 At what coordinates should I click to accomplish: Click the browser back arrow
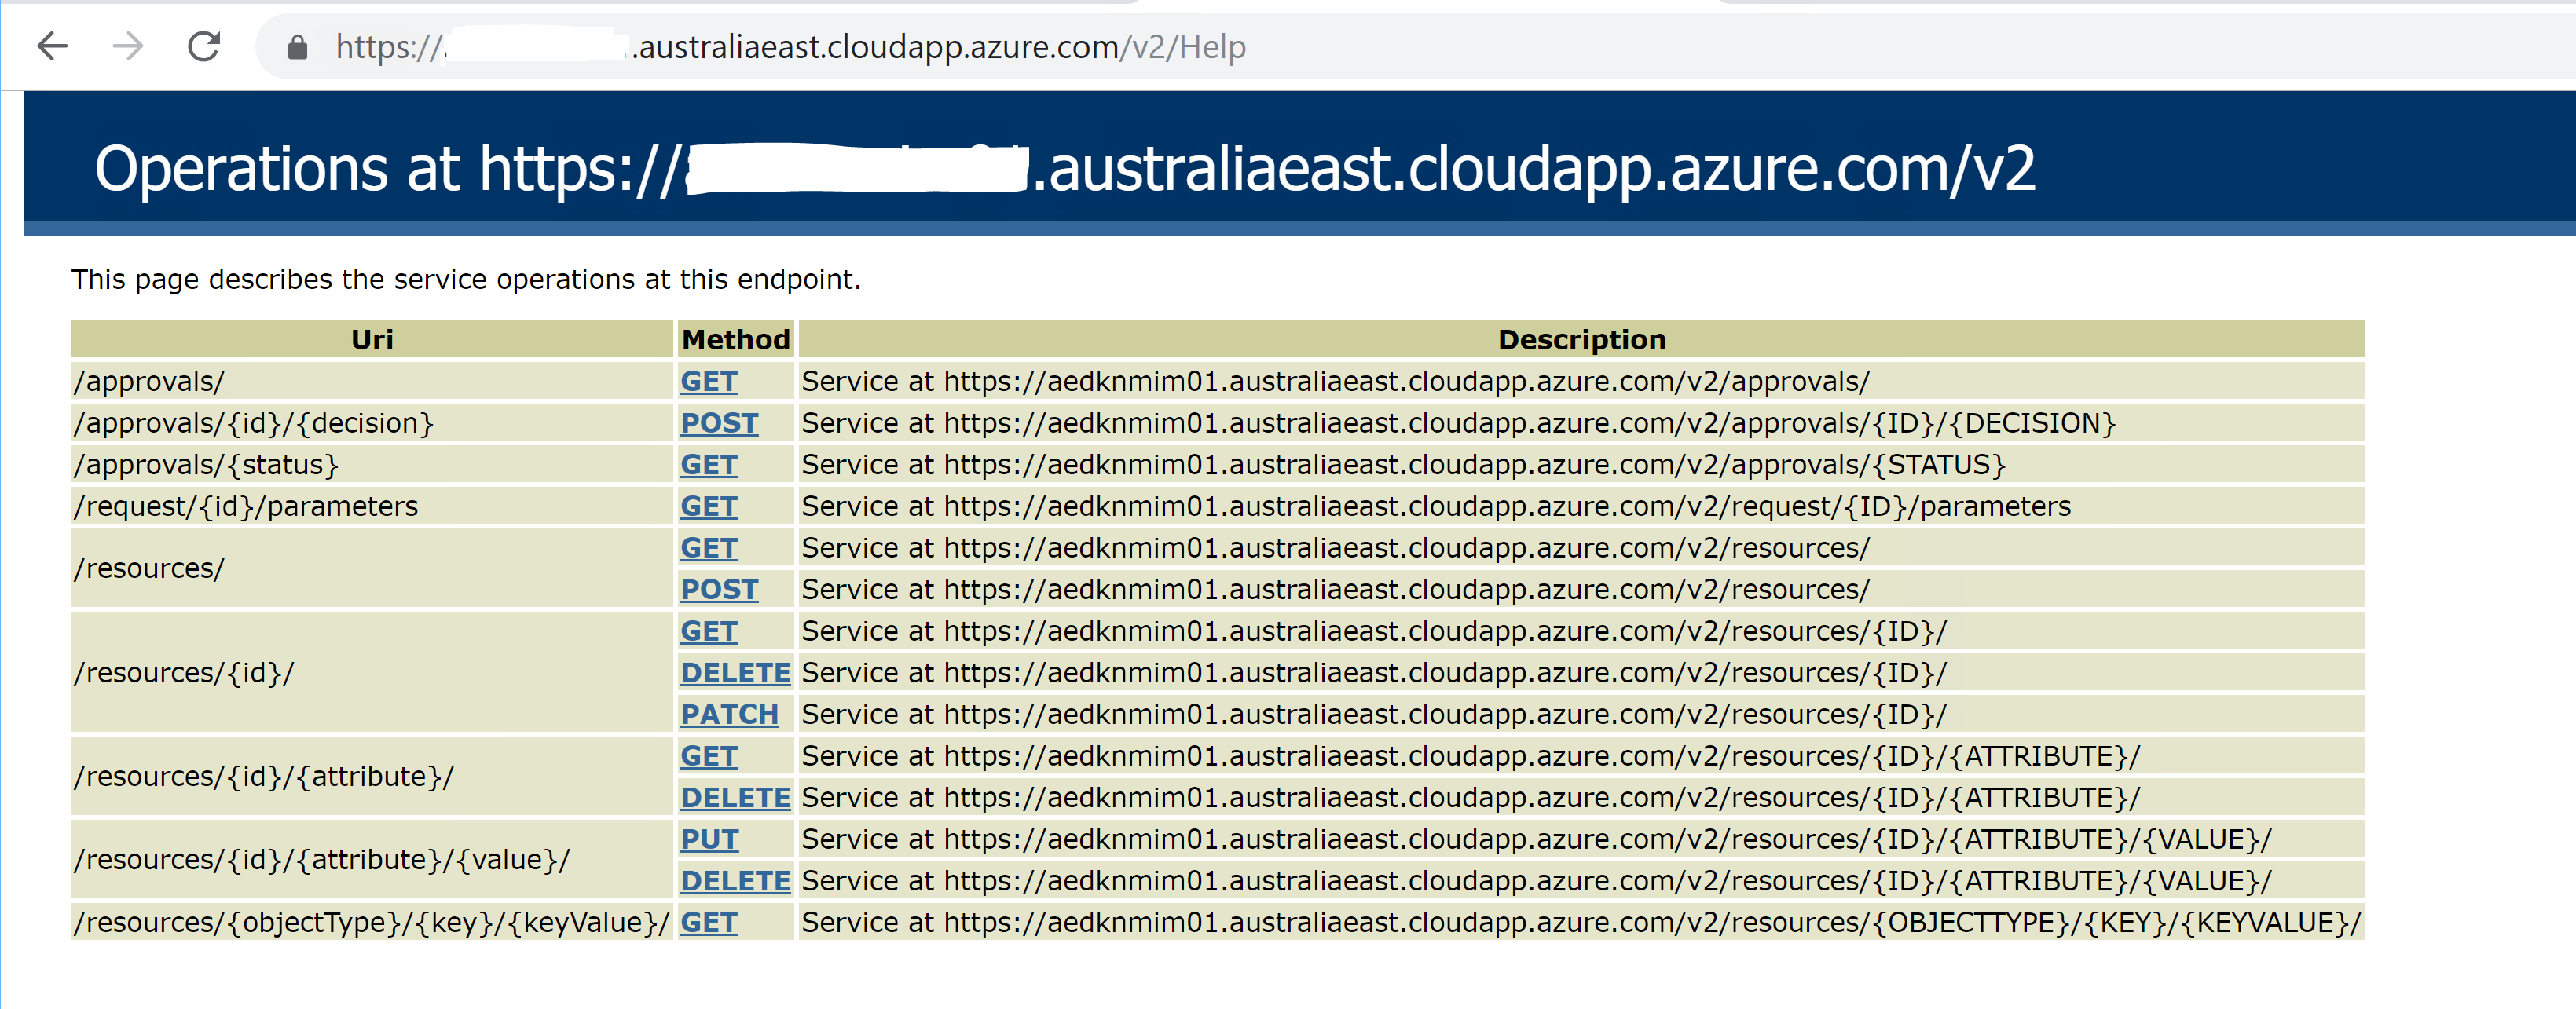pos(52,46)
